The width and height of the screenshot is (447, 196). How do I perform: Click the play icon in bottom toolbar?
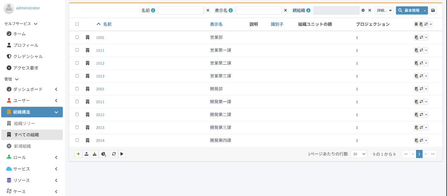[122, 154]
